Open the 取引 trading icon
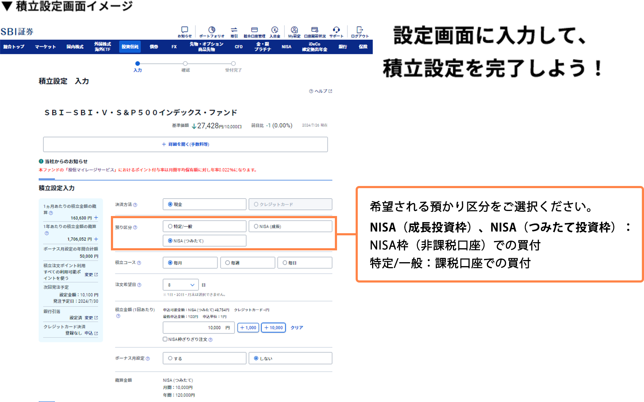This screenshot has width=644, height=402. tap(234, 31)
